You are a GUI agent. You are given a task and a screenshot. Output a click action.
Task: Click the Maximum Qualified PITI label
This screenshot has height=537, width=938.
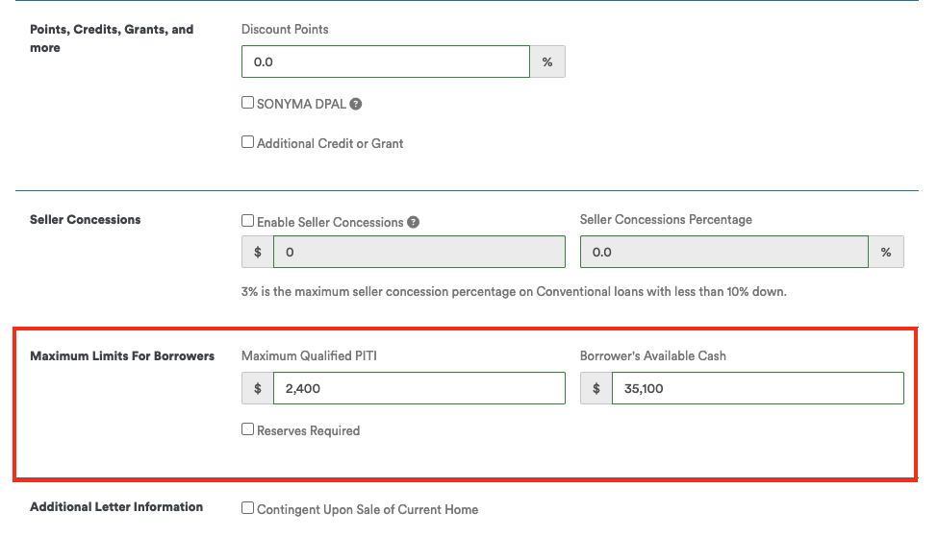[309, 356]
